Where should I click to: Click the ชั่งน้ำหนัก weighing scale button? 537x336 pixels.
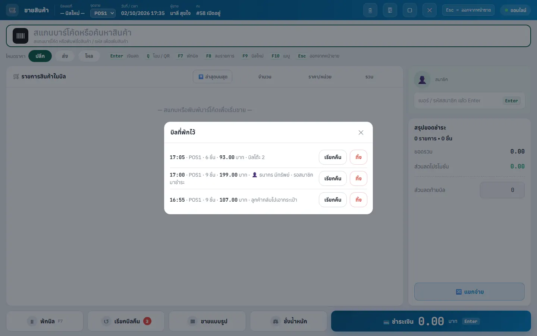click(x=289, y=321)
